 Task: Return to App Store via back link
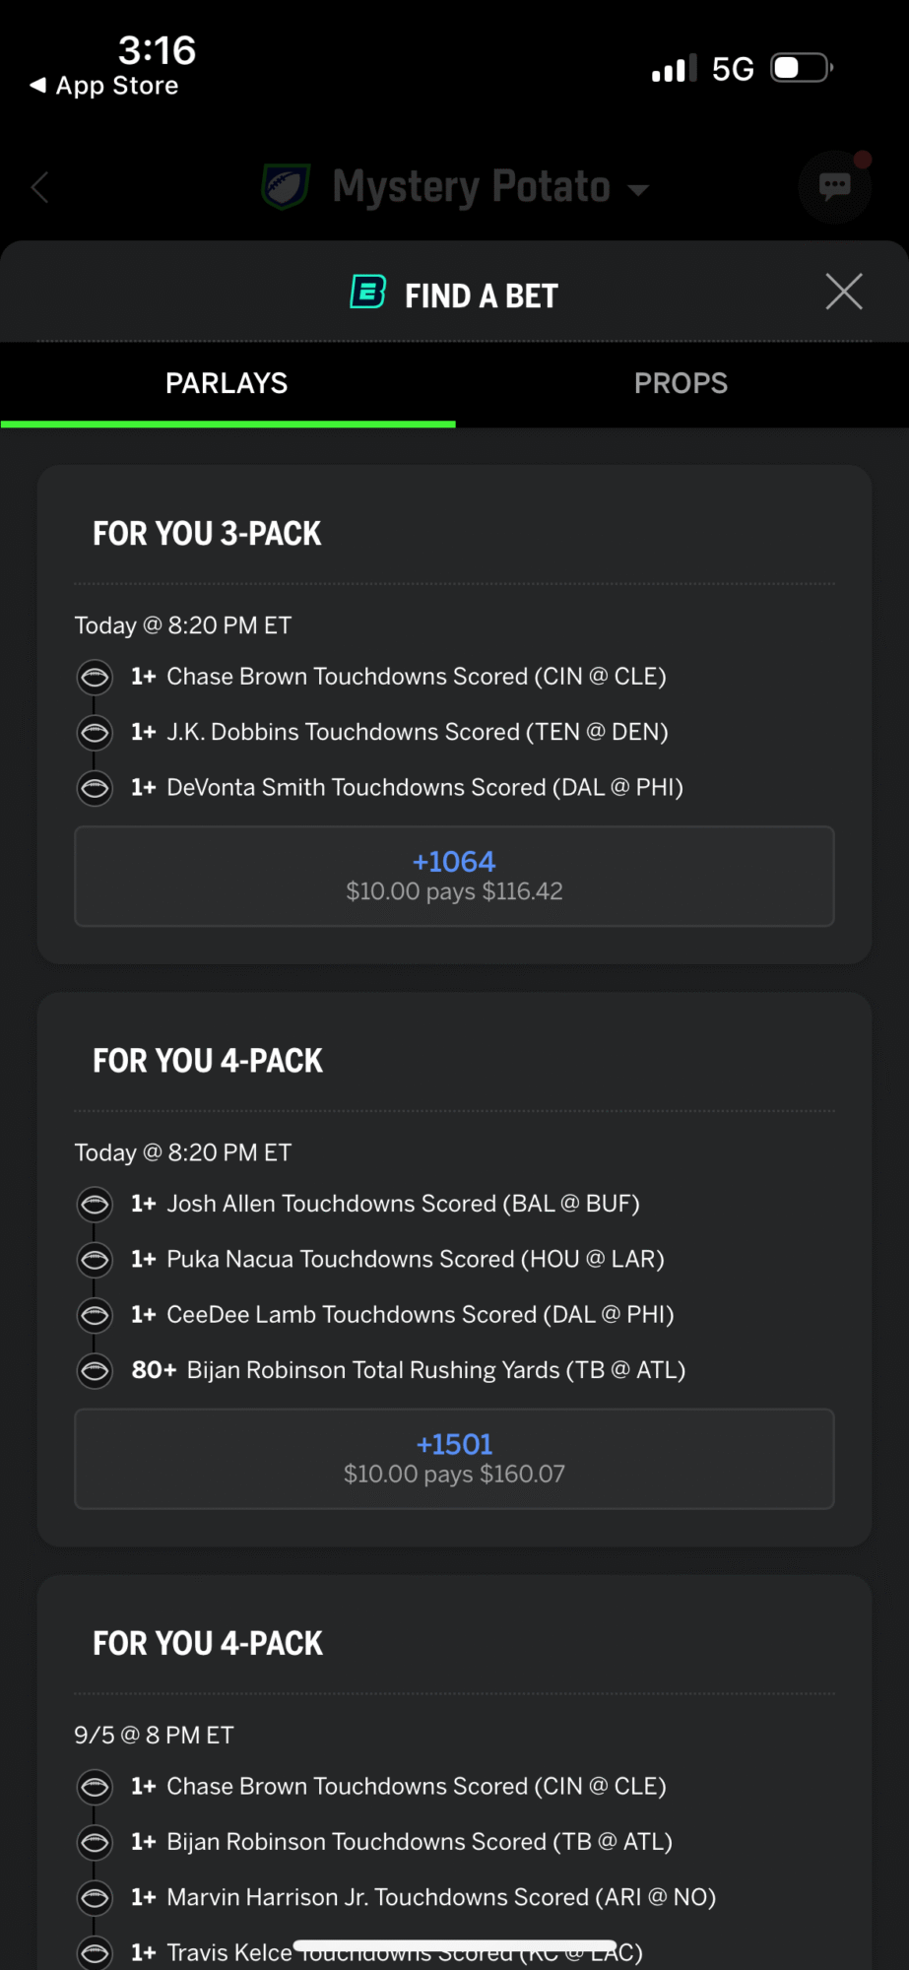pos(104,86)
